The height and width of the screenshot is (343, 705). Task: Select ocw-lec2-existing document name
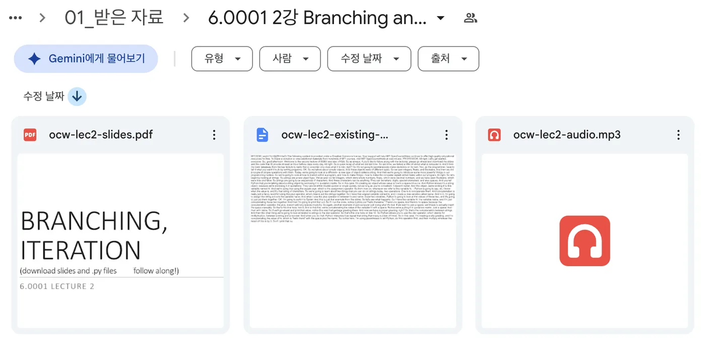[335, 135]
